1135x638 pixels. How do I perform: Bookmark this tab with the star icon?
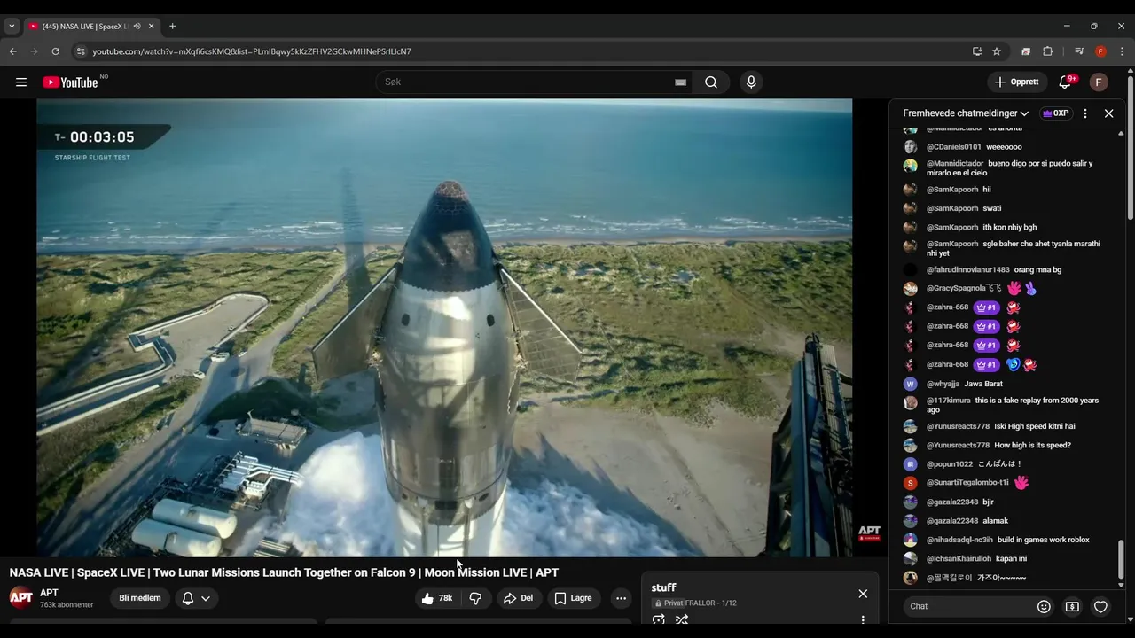[997, 51]
